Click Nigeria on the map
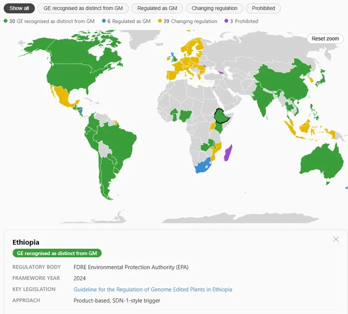The height and width of the screenshot is (314, 348). (186, 116)
